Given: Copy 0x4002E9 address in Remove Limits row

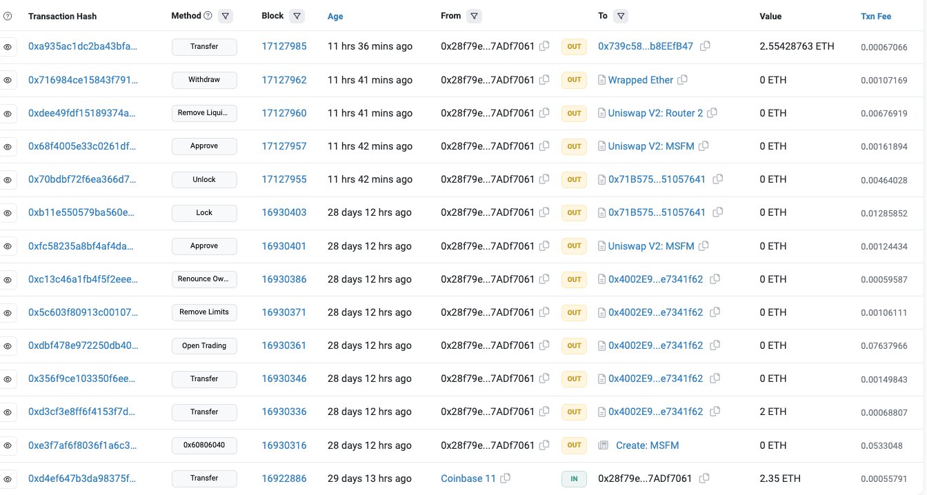Looking at the screenshot, I should point(715,312).
